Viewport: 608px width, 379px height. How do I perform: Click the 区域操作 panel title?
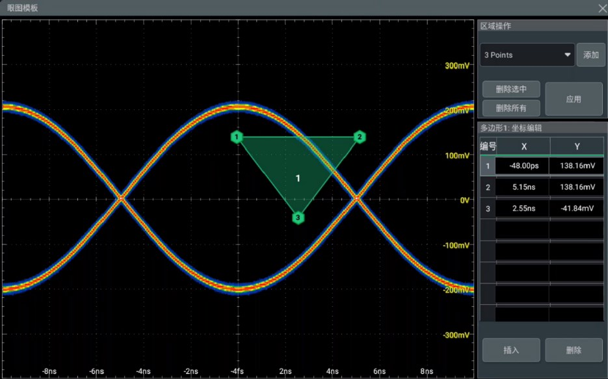coord(496,26)
